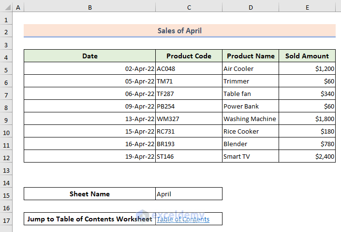This screenshot has width=341, height=232.
Task: Click the select-all corner triangle
Action: tap(6, 8)
